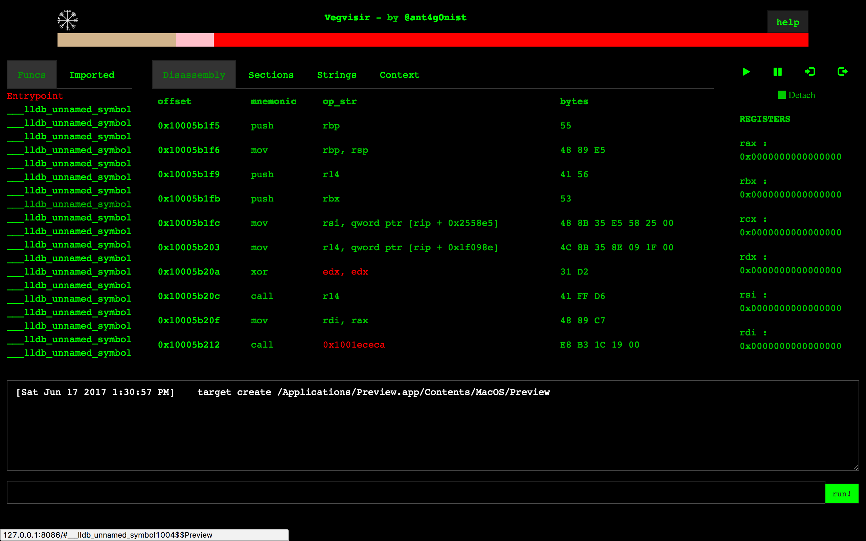Click the tan segment of the memory bar
The height and width of the screenshot is (541, 866).
(117, 40)
